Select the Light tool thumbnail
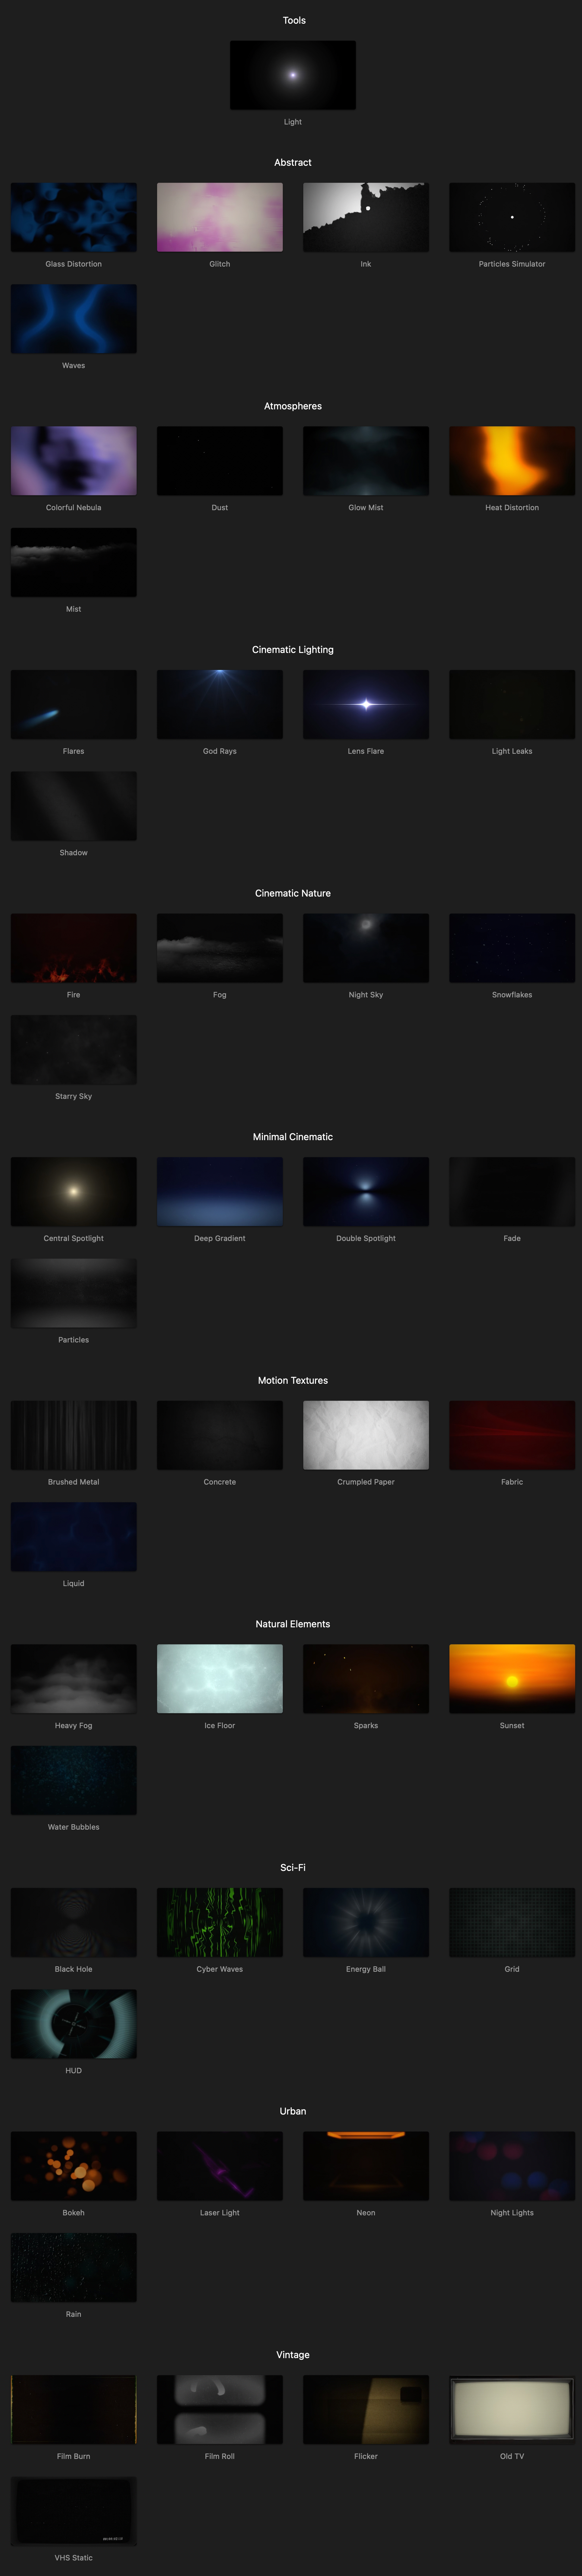Image resolution: width=582 pixels, height=2576 pixels. pyautogui.click(x=293, y=75)
